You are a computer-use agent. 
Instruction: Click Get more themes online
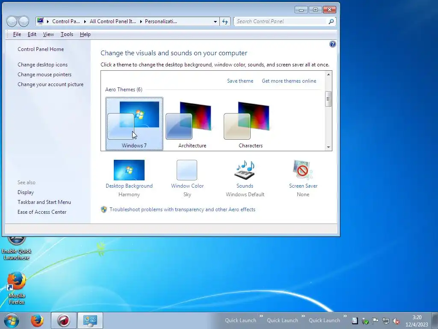pyautogui.click(x=289, y=81)
